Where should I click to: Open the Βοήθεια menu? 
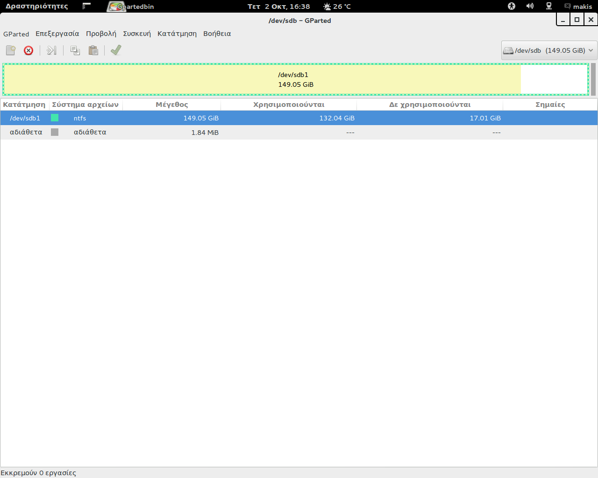point(217,34)
